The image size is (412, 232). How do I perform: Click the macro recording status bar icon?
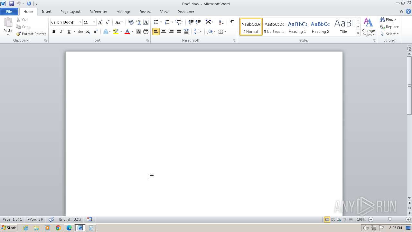(89, 219)
